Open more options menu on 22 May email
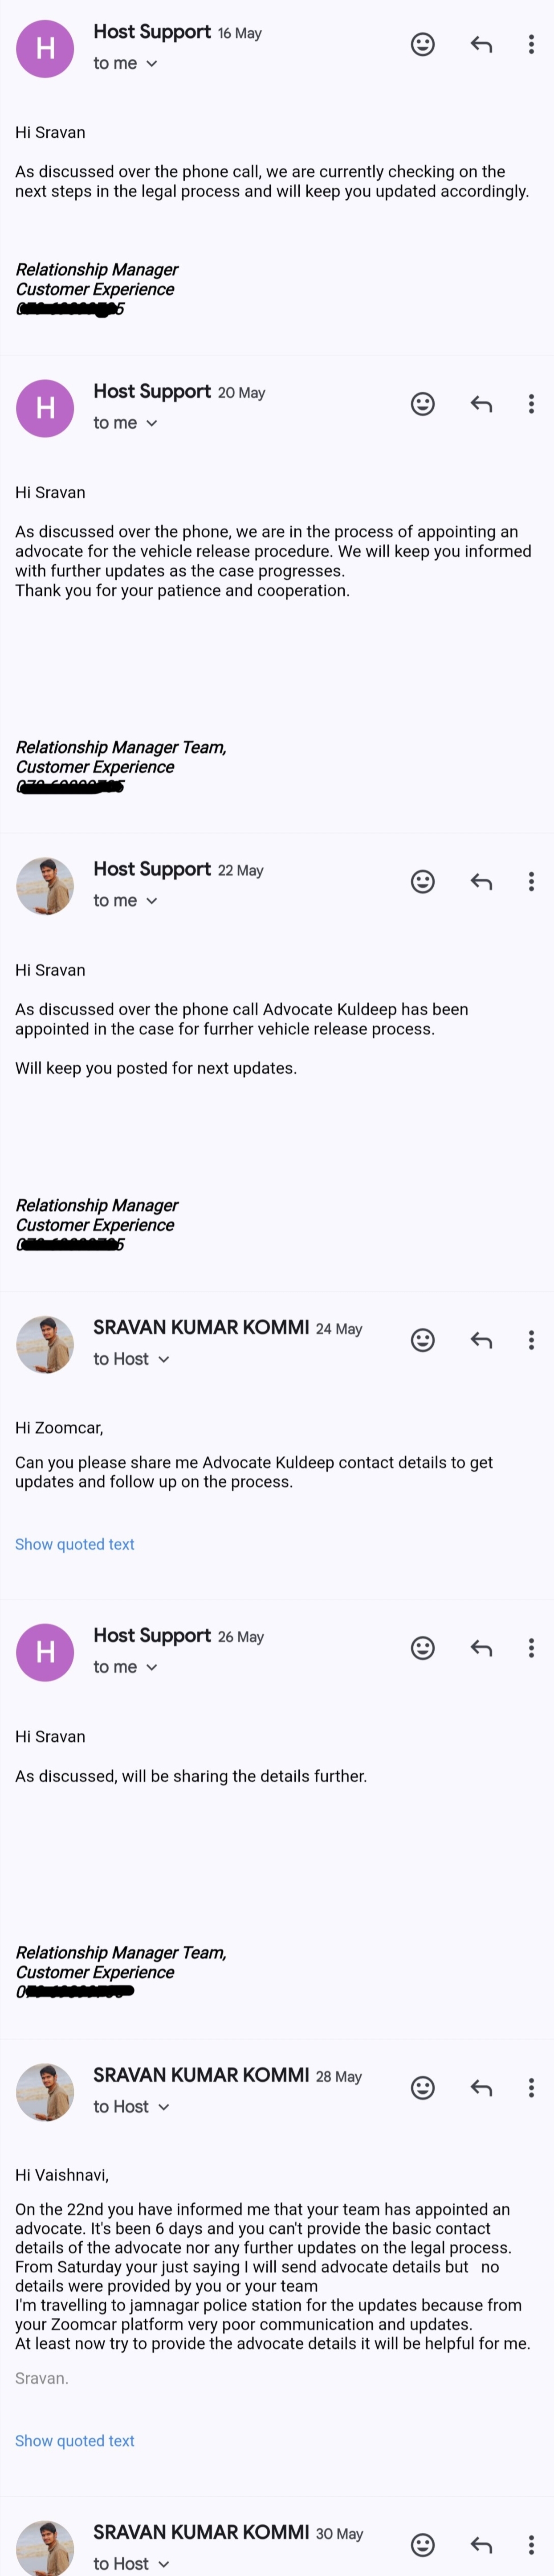The image size is (554, 2576). pyautogui.click(x=531, y=881)
